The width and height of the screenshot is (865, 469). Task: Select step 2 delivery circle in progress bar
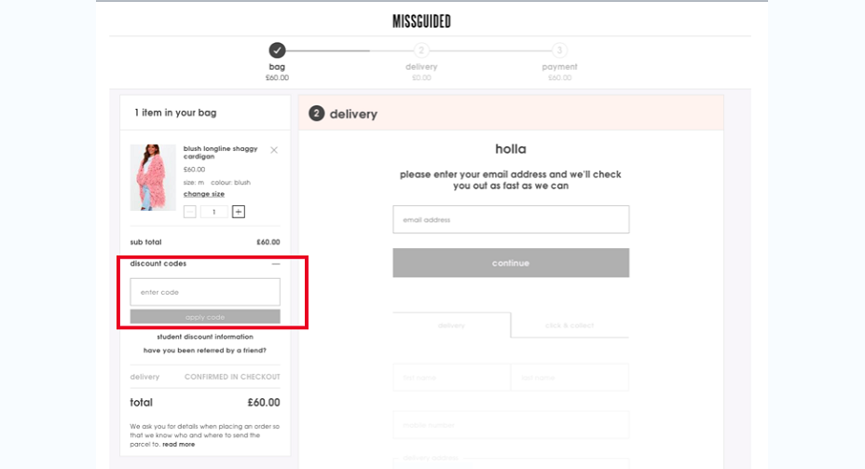(421, 50)
